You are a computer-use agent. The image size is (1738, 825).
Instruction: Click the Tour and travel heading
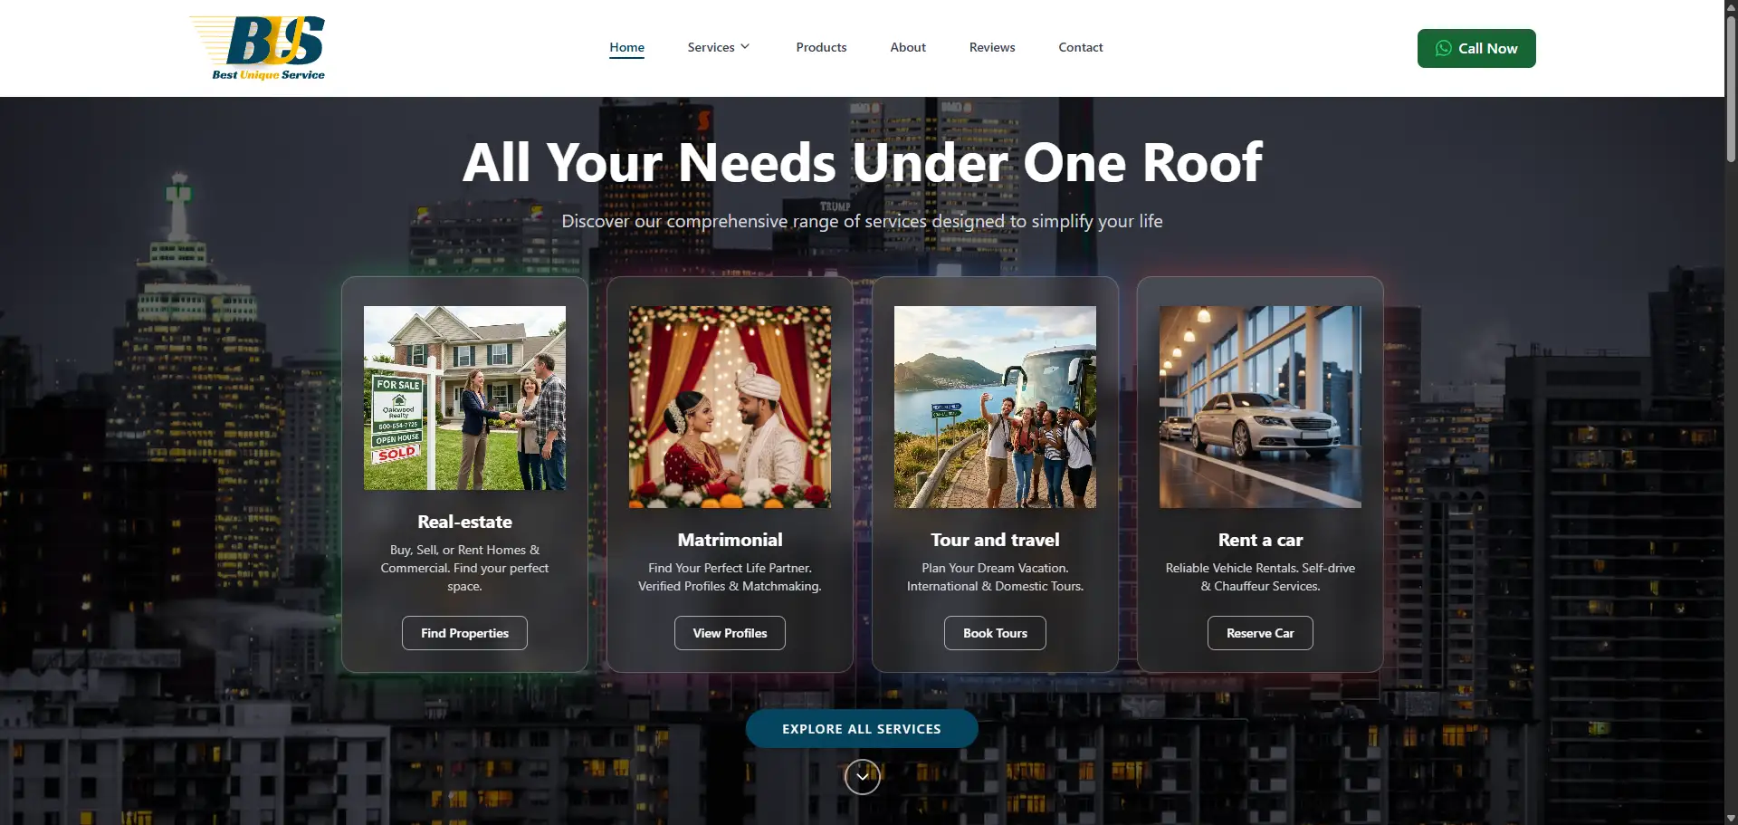coord(995,540)
